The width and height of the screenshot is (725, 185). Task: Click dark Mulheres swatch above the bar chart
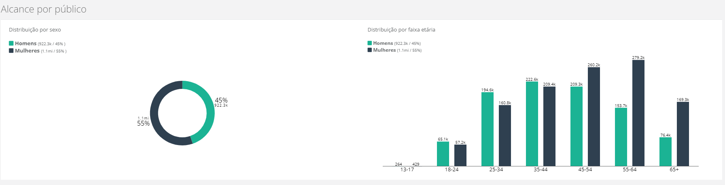coord(370,50)
